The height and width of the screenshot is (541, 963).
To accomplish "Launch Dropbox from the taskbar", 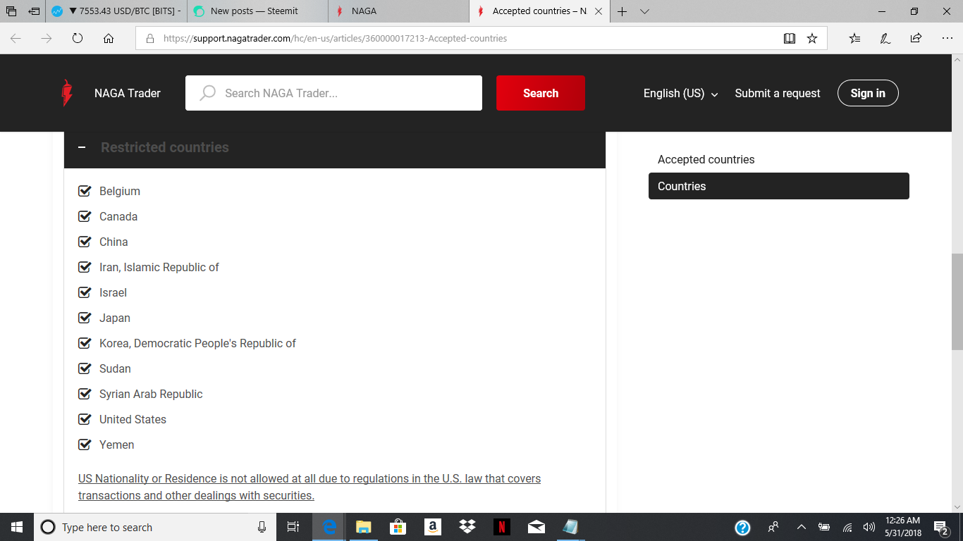I will coord(467,527).
